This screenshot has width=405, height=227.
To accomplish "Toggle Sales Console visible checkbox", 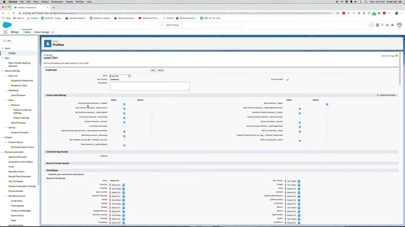I will coord(300,109).
